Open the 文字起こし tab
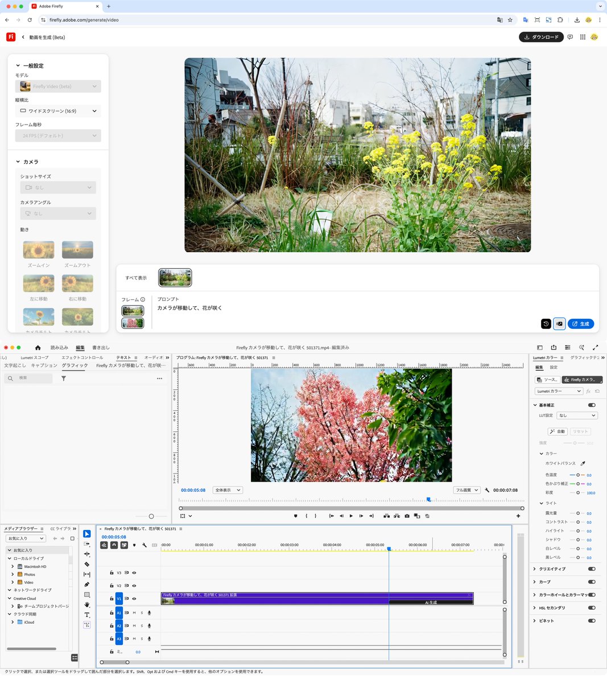Image resolution: width=607 pixels, height=683 pixels. click(15, 365)
